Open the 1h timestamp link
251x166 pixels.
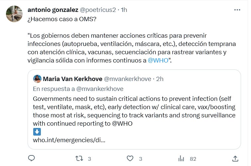(124, 10)
